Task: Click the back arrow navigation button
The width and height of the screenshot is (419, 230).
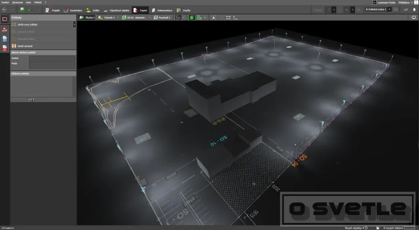Action: (4, 10)
